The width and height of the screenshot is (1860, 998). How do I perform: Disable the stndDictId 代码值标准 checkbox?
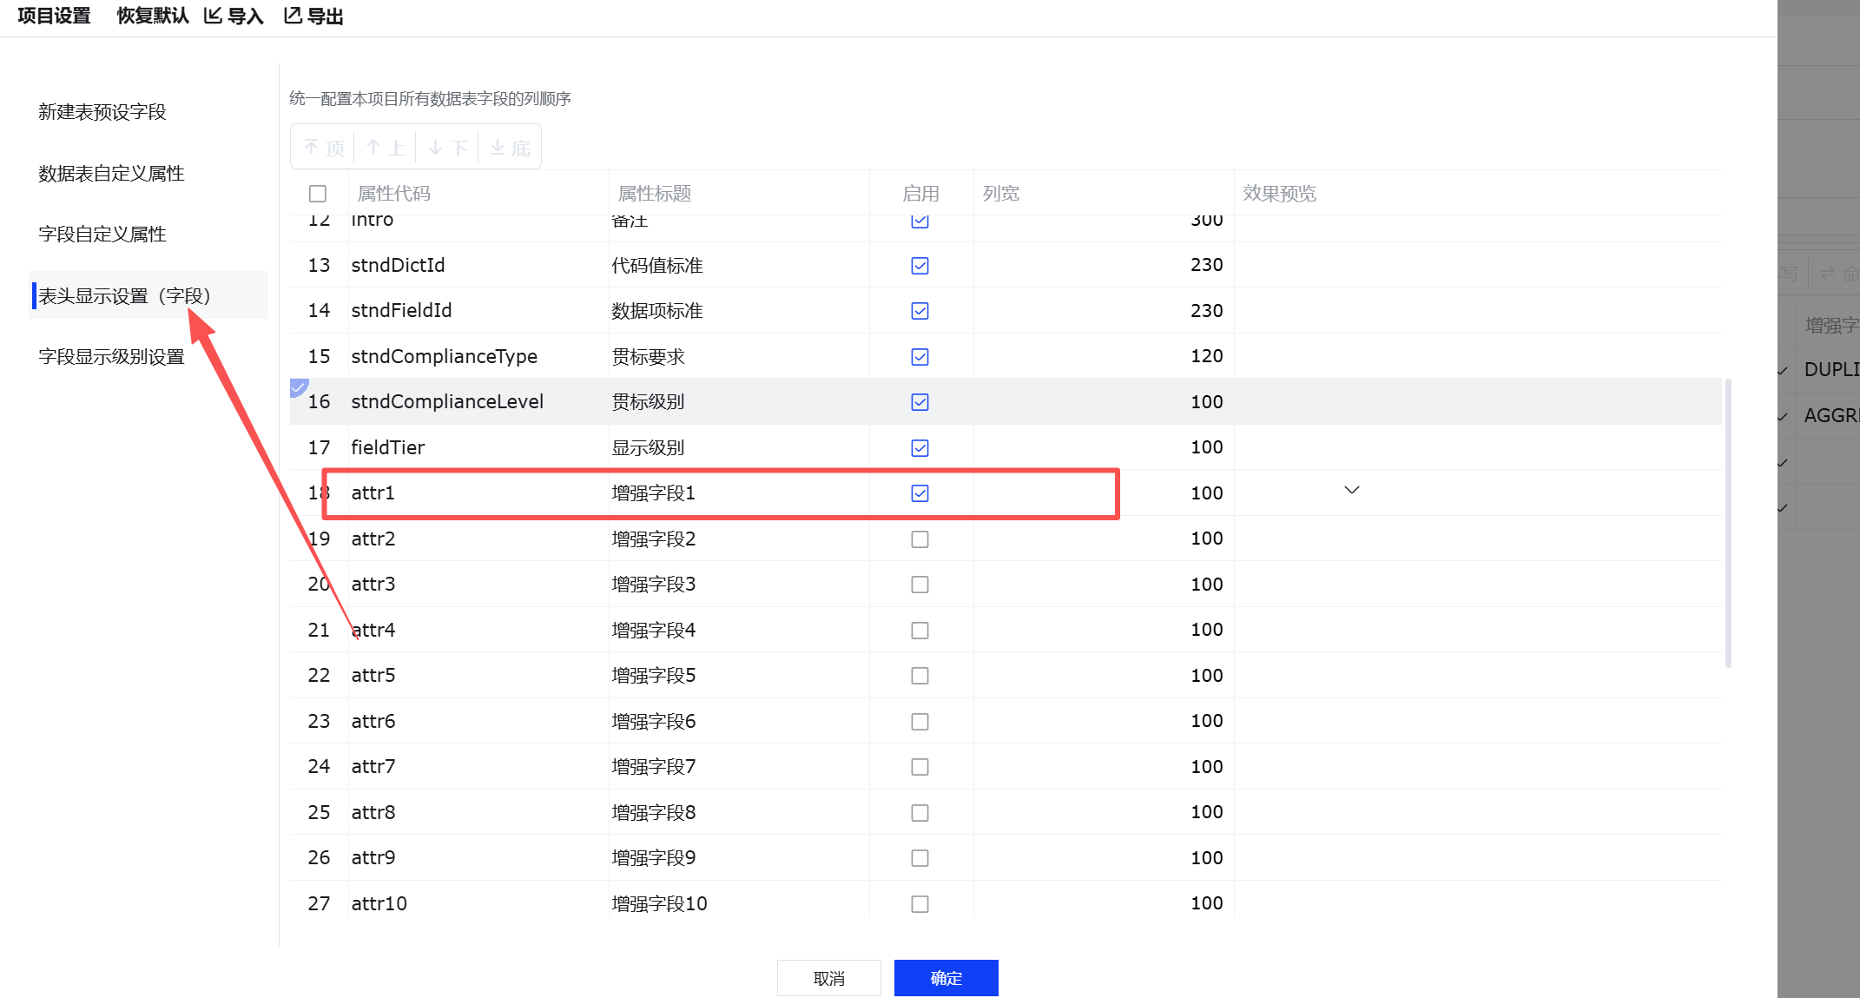920,266
